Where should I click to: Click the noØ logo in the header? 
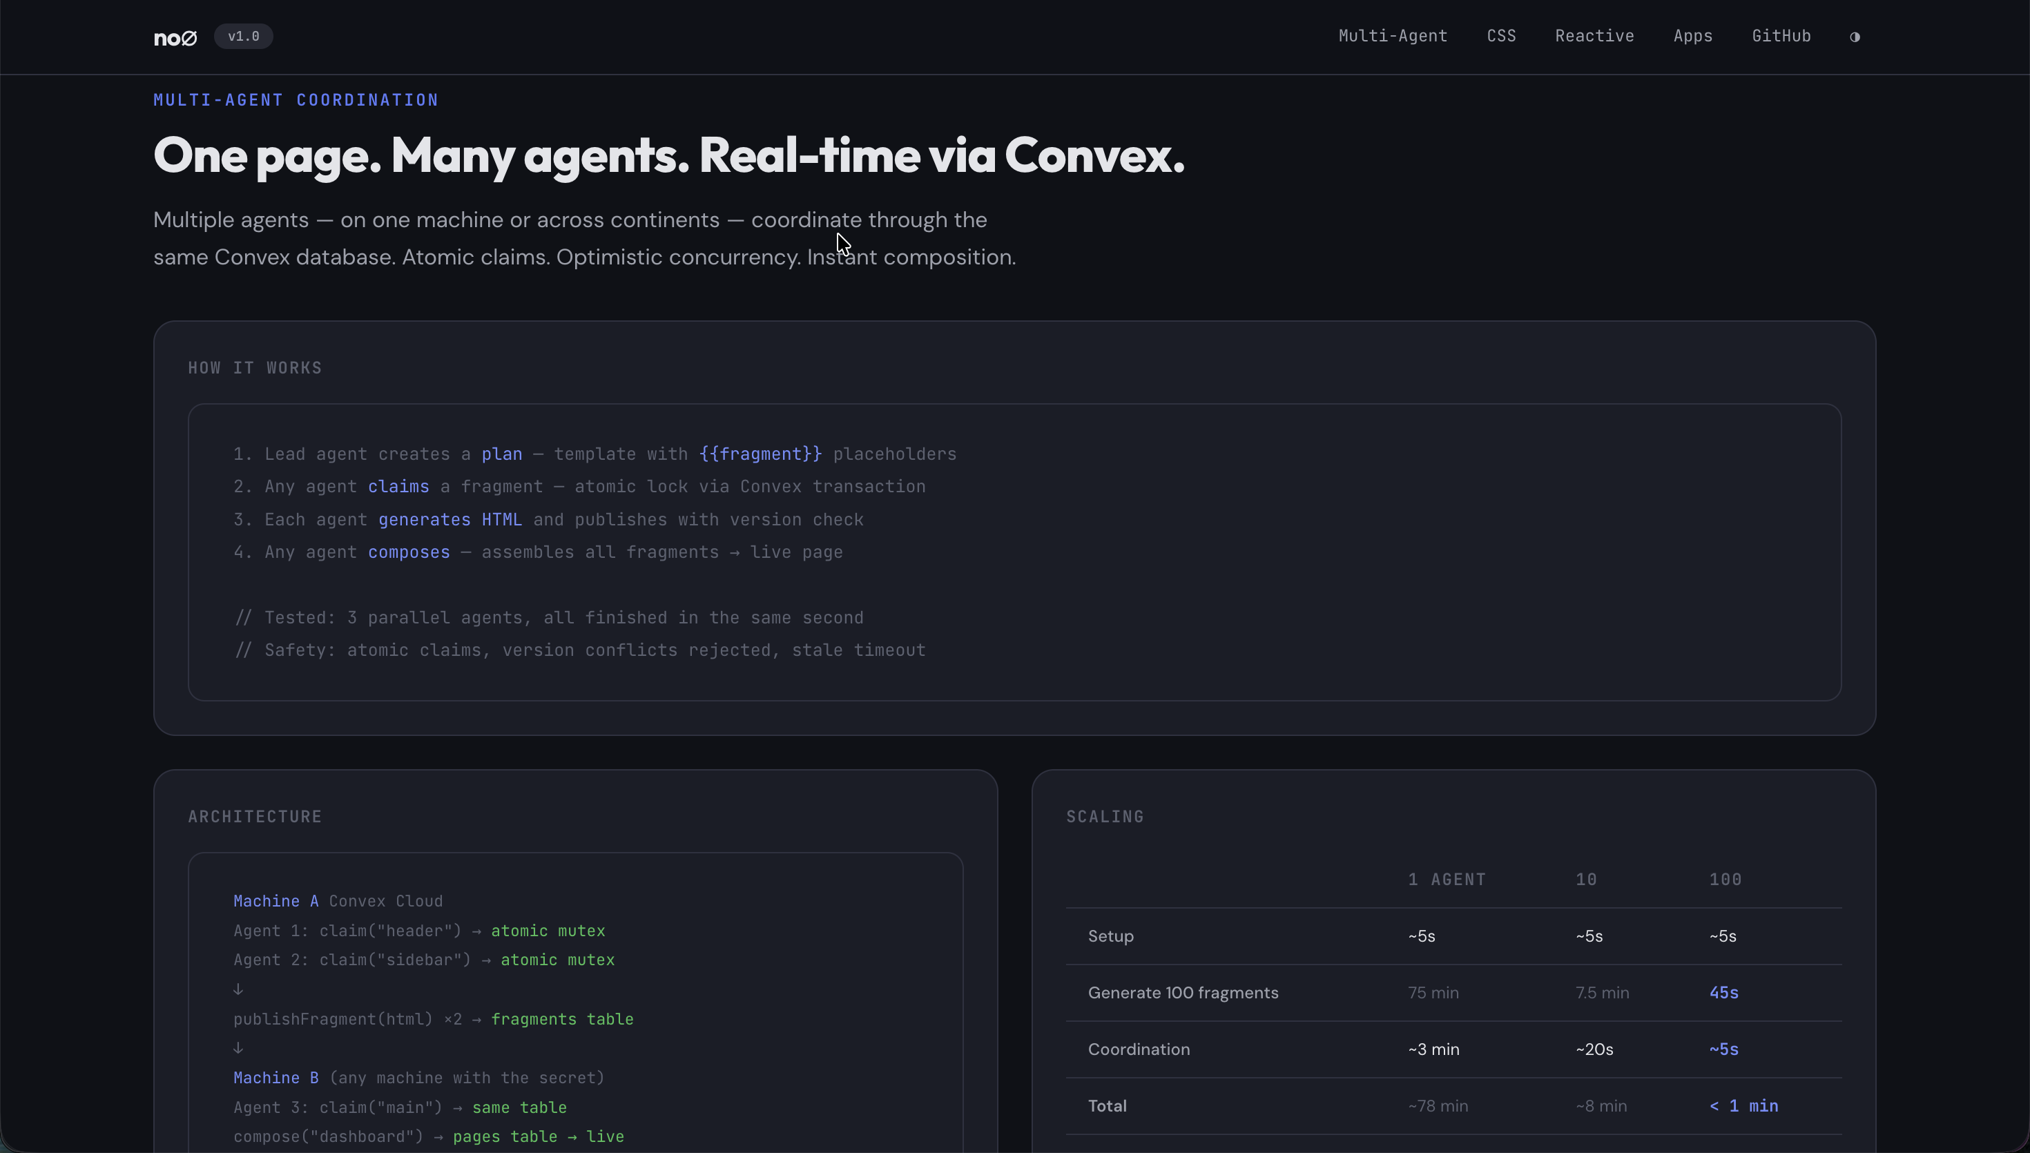[175, 37]
